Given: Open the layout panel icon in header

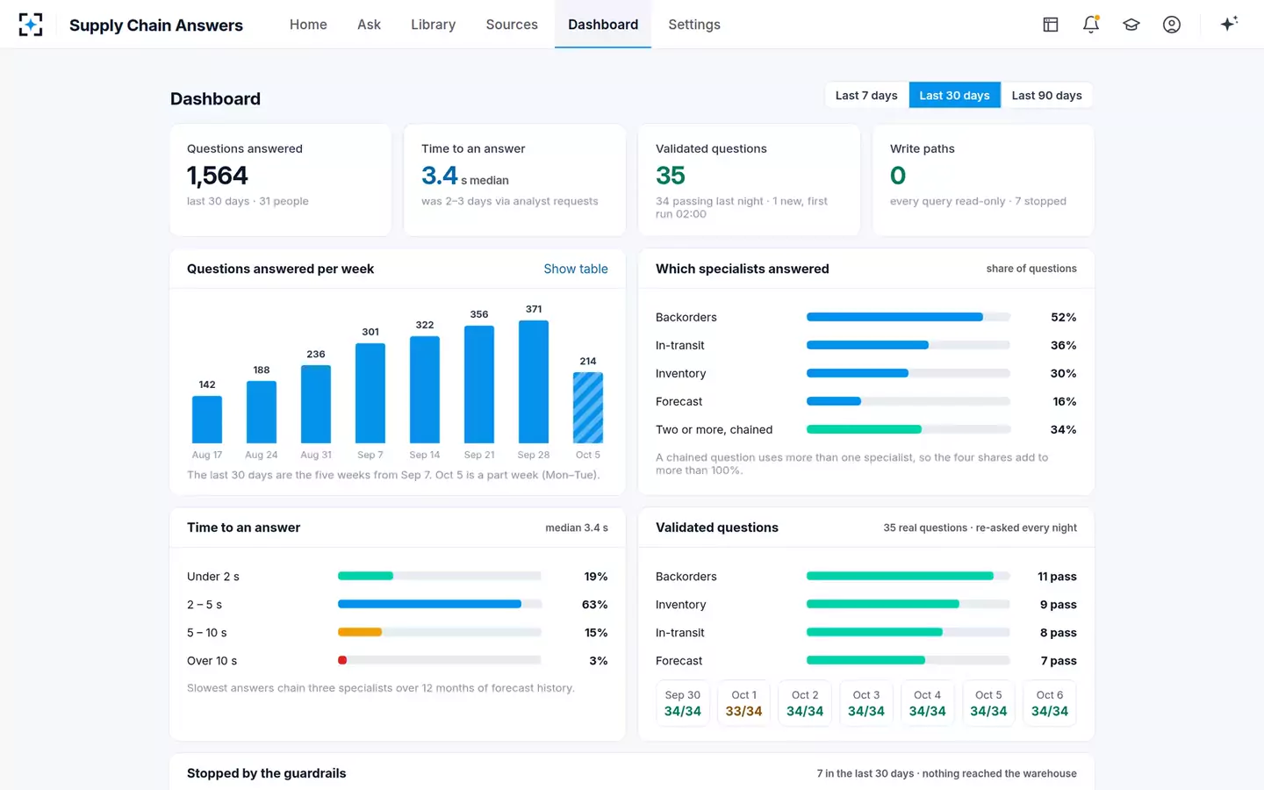Looking at the screenshot, I should (x=1051, y=25).
